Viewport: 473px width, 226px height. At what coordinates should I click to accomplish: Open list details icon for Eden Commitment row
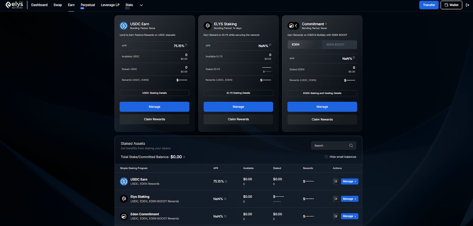[336, 216]
